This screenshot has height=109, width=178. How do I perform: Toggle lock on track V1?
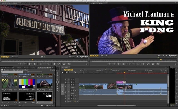pos(66,86)
